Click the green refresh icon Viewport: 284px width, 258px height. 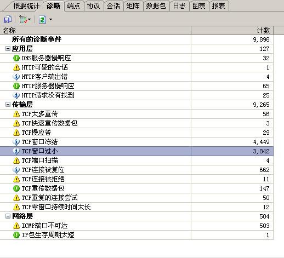42,19
